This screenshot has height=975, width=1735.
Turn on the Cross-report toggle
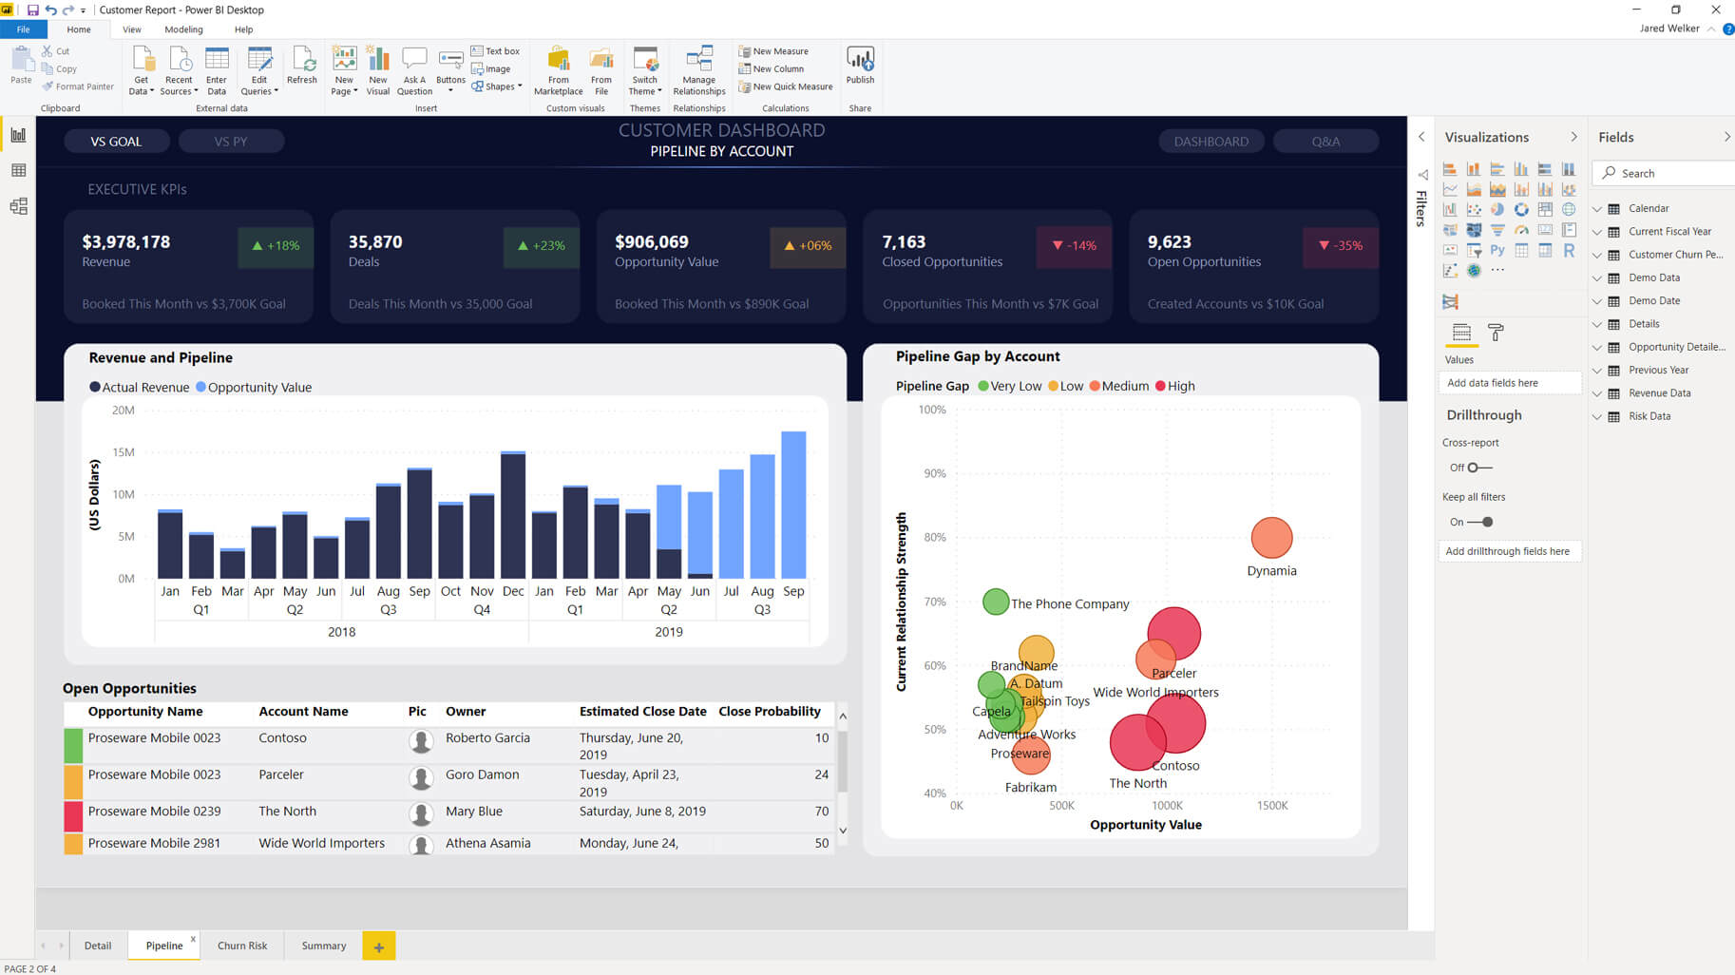click(x=1478, y=468)
